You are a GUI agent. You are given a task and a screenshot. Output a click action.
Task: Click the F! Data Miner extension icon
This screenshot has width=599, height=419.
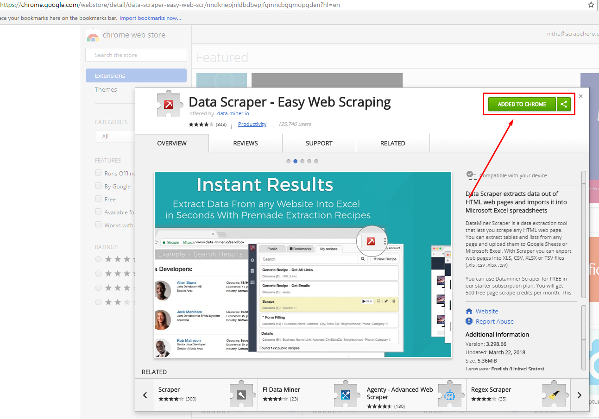(x=347, y=394)
